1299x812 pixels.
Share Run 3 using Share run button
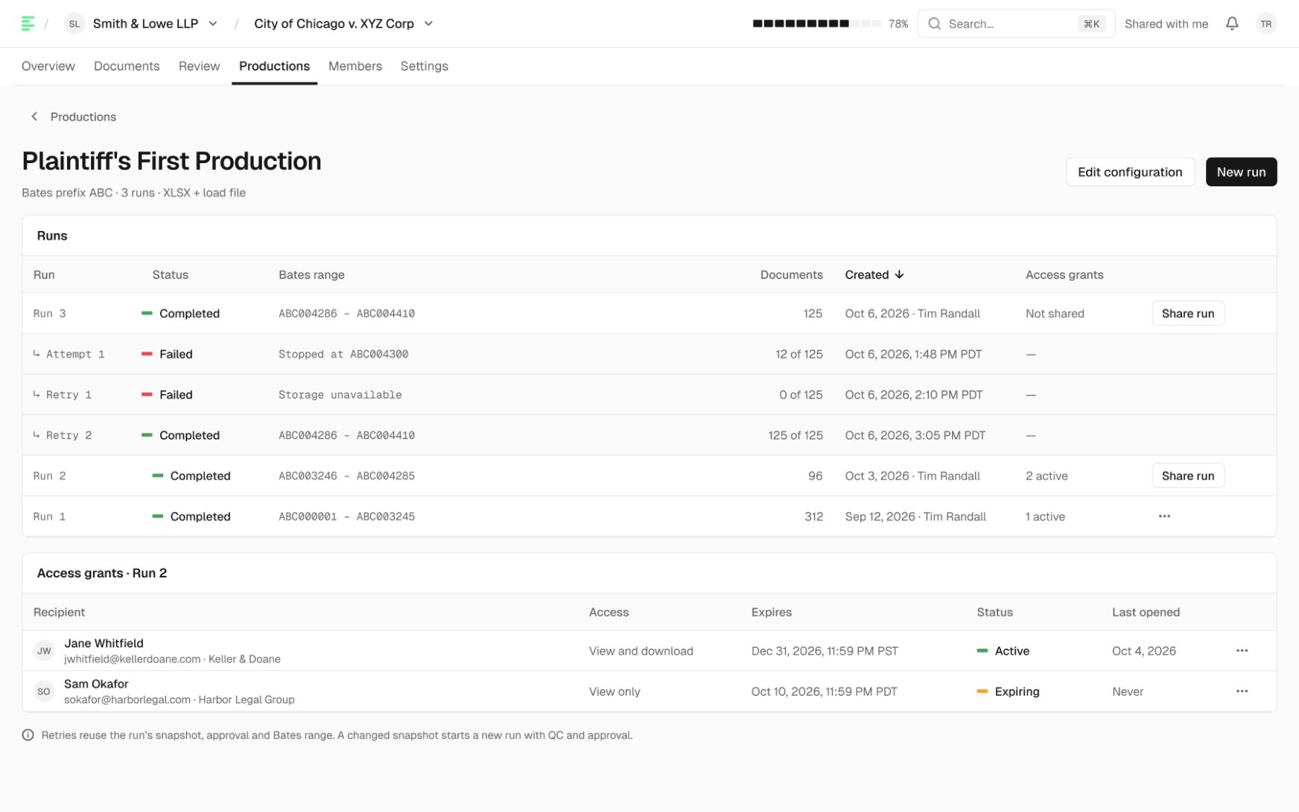[1188, 314]
